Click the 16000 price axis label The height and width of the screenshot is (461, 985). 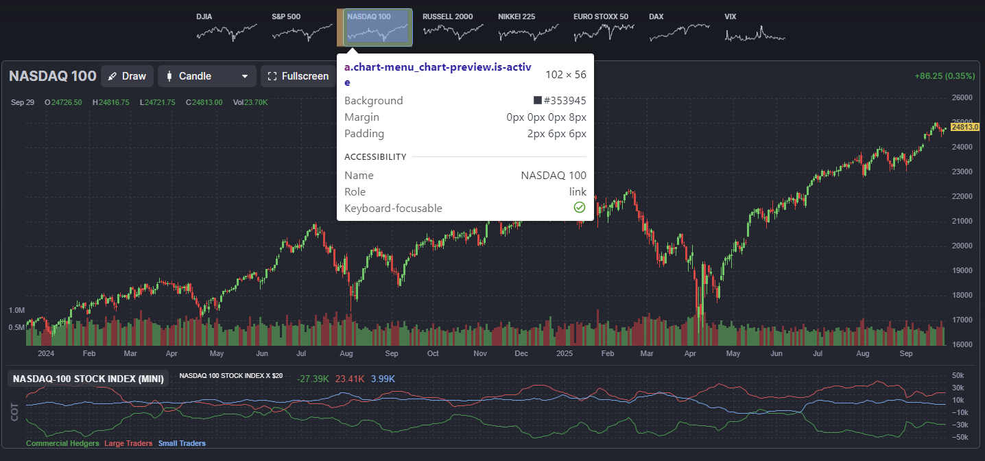[963, 344]
